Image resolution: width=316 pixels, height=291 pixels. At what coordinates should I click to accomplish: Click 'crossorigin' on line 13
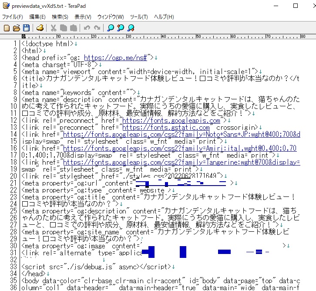[x=235, y=128]
